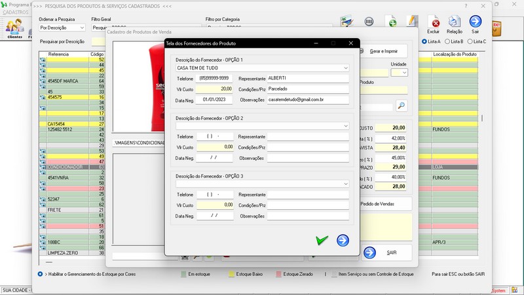Confirm suppliers with the green checkmark
Image resolution: width=524 pixels, height=295 pixels.
click(322, 240)
